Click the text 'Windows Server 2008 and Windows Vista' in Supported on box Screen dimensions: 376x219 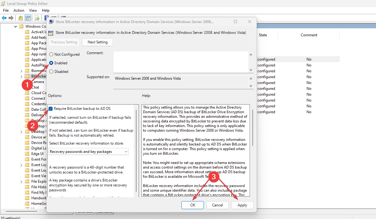coord(148,78)
